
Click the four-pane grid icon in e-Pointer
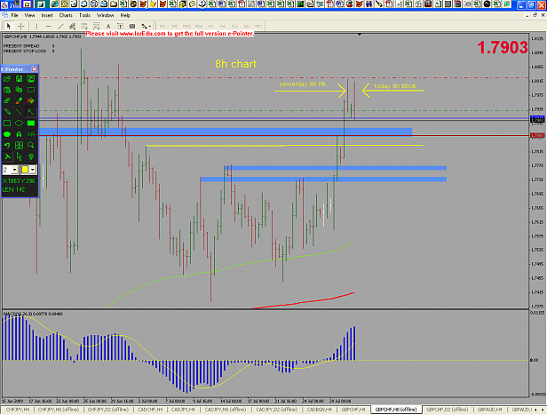(x=20, y=145)
